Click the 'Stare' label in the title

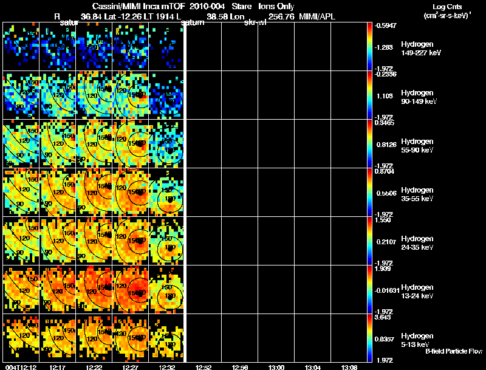click(241, 7)
